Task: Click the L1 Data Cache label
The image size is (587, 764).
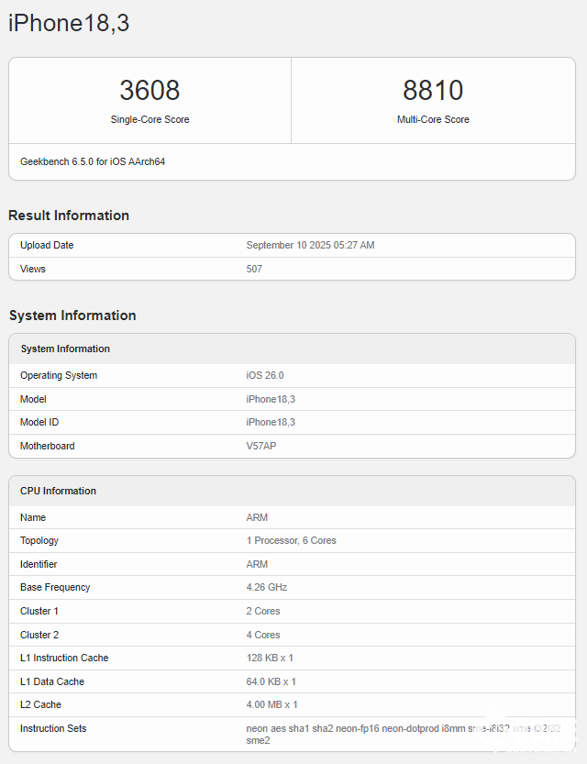Action: pyautogui.click(x=52, y=682)
